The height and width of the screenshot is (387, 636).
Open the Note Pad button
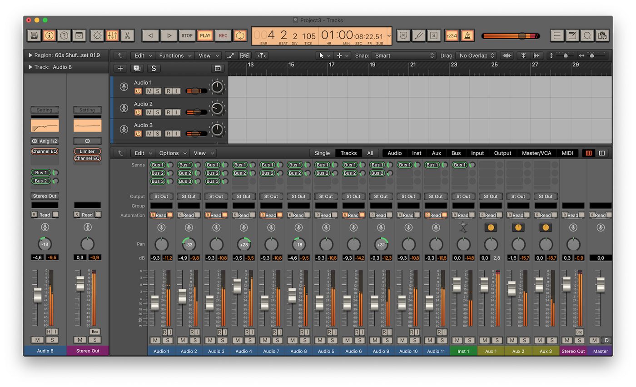coord(572,35)
